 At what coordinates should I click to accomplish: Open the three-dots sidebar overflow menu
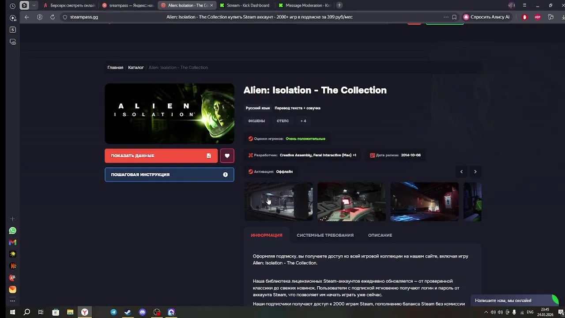pyautogui.click(x=12, y=301)
